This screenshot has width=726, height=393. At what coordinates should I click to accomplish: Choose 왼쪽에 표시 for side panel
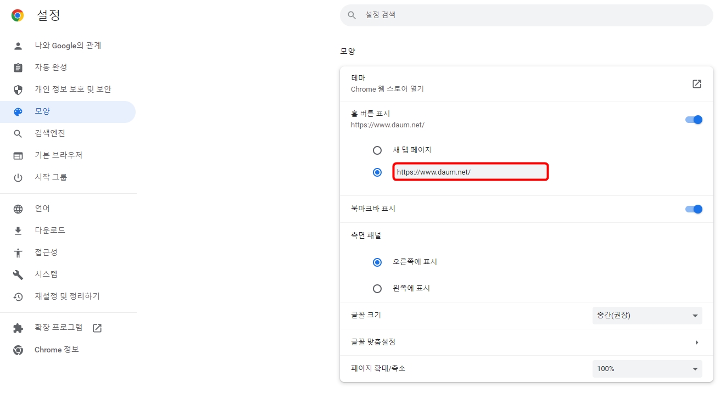click(377, 288)
